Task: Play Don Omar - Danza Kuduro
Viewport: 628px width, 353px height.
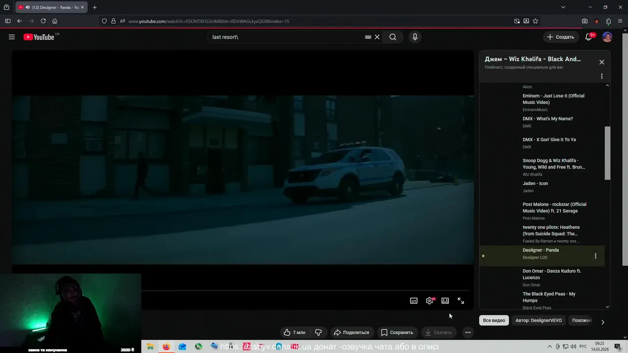Action: pos(542,277)
